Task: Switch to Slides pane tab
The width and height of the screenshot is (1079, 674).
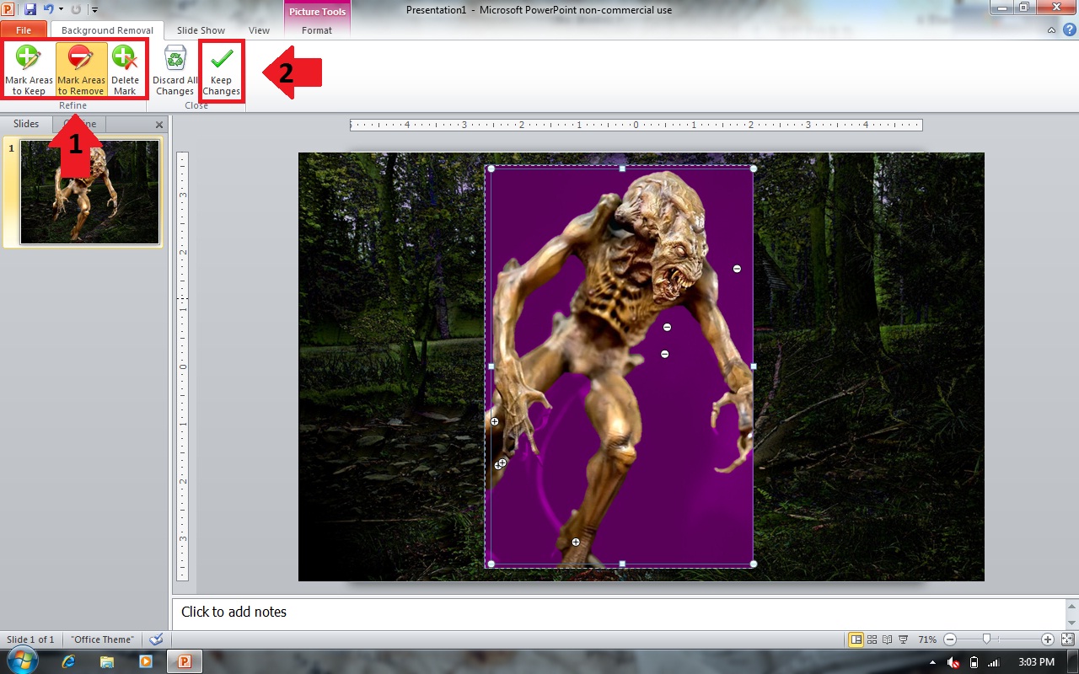Action: tap(26, 124)
